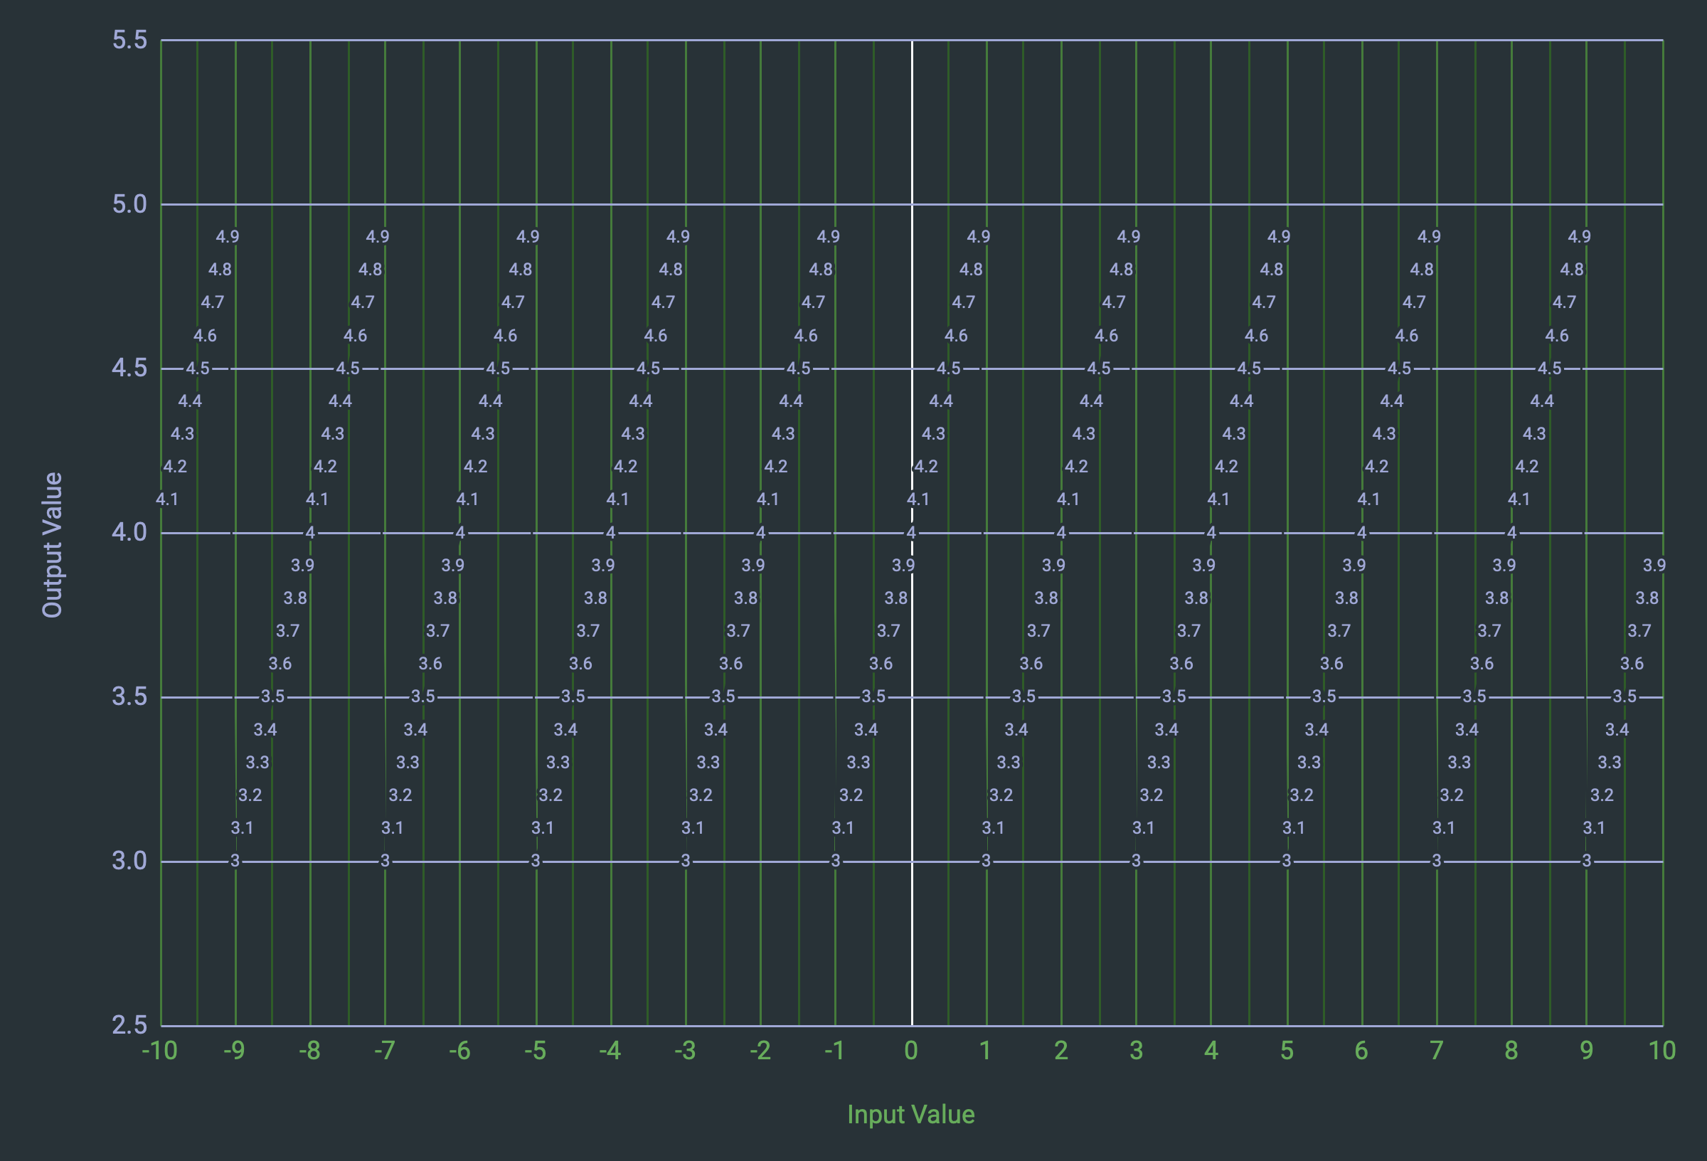Pick the 3.5 y-axis tick label
Viewport: 1707px width, 1161px height.
point(129,696)
